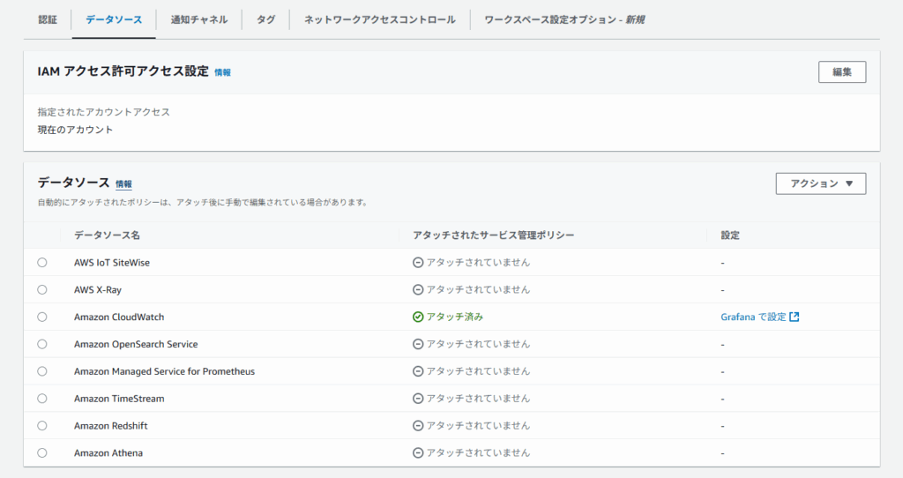
Task: Click the Amazon OpenSearch Service name
Action: [136, 344]
